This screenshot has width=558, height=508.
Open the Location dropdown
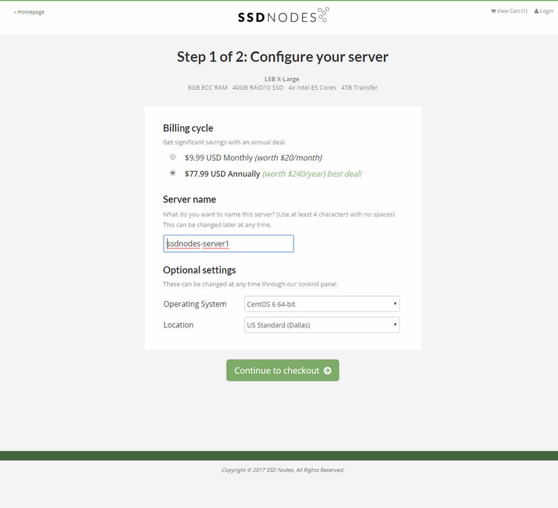(x=321, y=325)
